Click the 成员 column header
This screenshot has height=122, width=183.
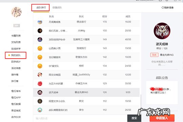[x=128, y=17]
